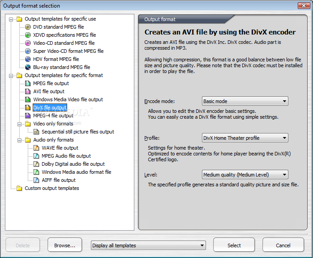Select MPEG-4 file output entry
This screenshot has width=313, height=258.
coord(53,116)
